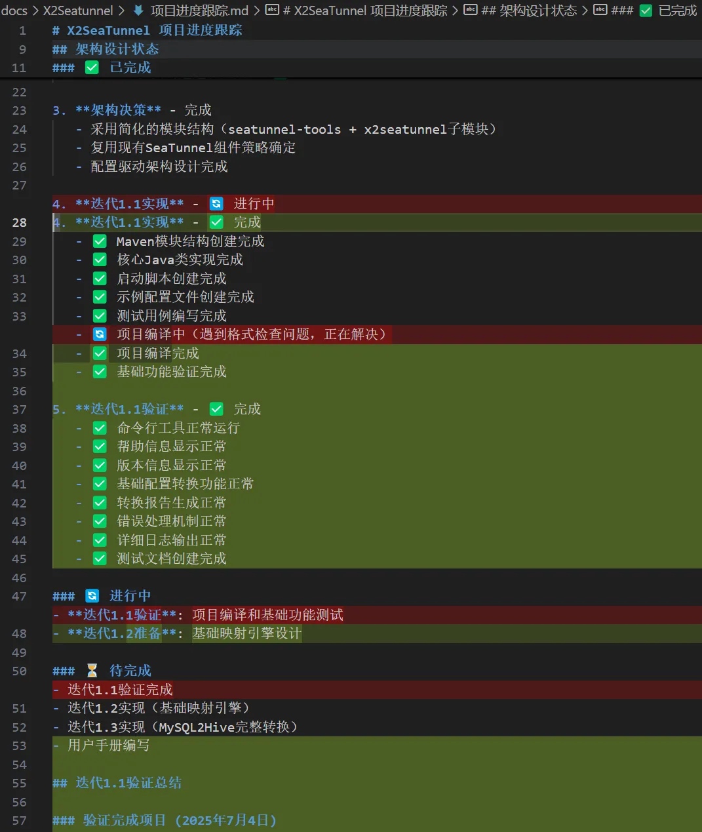Click the Markdown file icon in breadcrumb
The width and height of the screenshot is (702, 832).
coord(138,10)
